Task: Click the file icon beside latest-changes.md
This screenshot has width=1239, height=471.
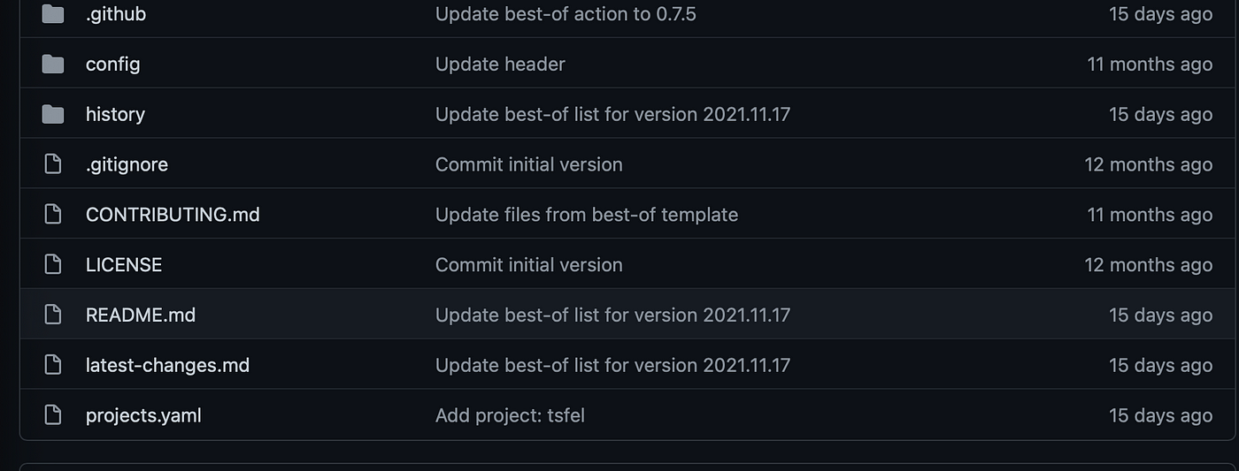Action: point(53,365)
